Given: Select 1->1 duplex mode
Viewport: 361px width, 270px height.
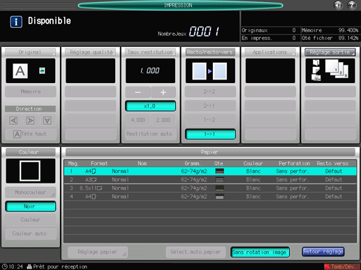Looking at the screenshot, I should pos(210,134).
